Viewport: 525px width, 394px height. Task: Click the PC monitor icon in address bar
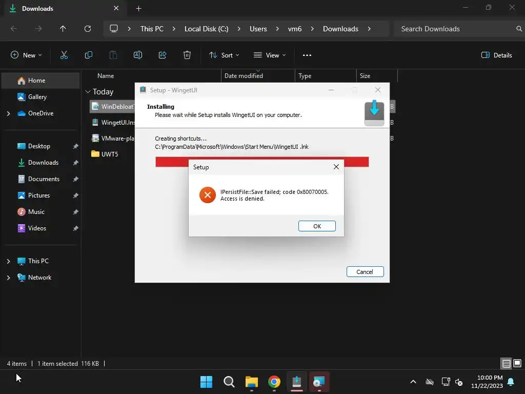pyautogui.click(x=114, y=29)
